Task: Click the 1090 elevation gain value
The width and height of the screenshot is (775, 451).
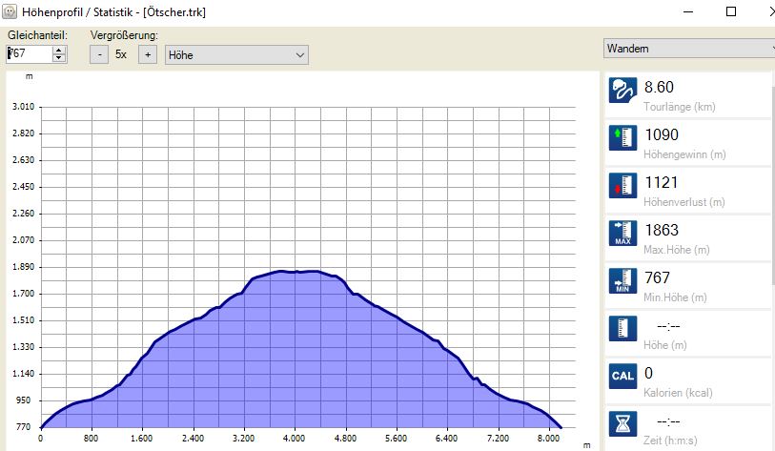Action: click(662, 134)
